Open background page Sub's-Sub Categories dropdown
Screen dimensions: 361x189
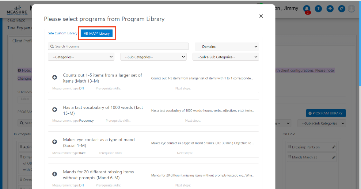[x=322, y=123]
